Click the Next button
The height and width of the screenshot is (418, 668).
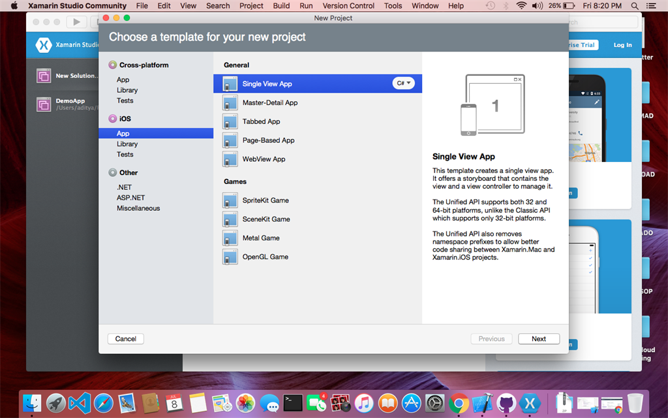click(539, 339)
